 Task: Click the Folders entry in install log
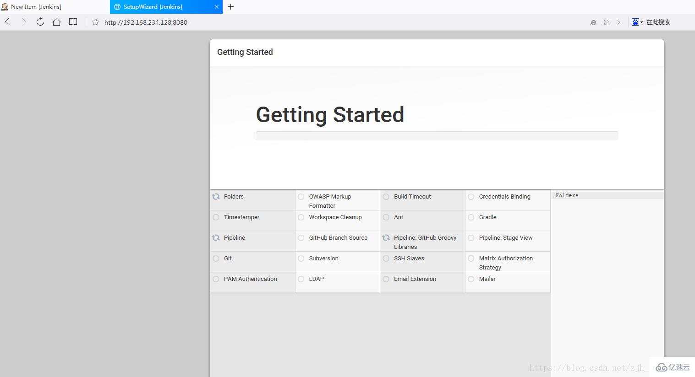tap(567, 195)
